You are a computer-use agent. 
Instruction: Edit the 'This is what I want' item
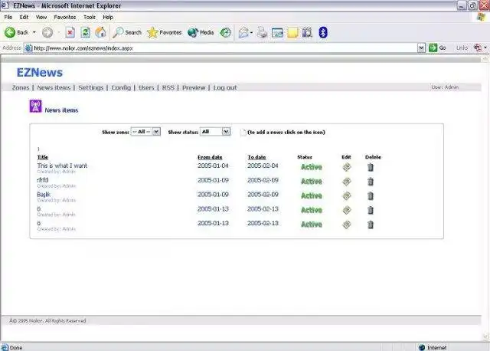point(346,167)
